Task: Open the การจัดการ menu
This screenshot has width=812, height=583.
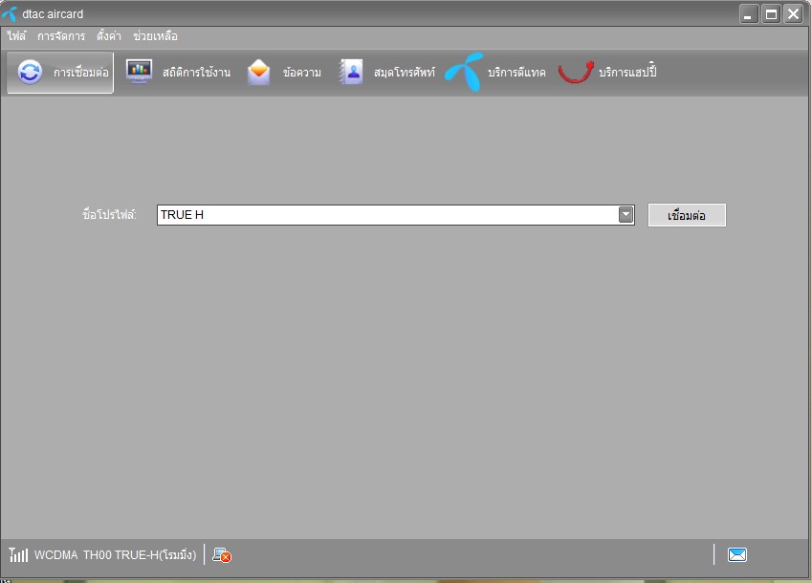Action: click(61, 36)
